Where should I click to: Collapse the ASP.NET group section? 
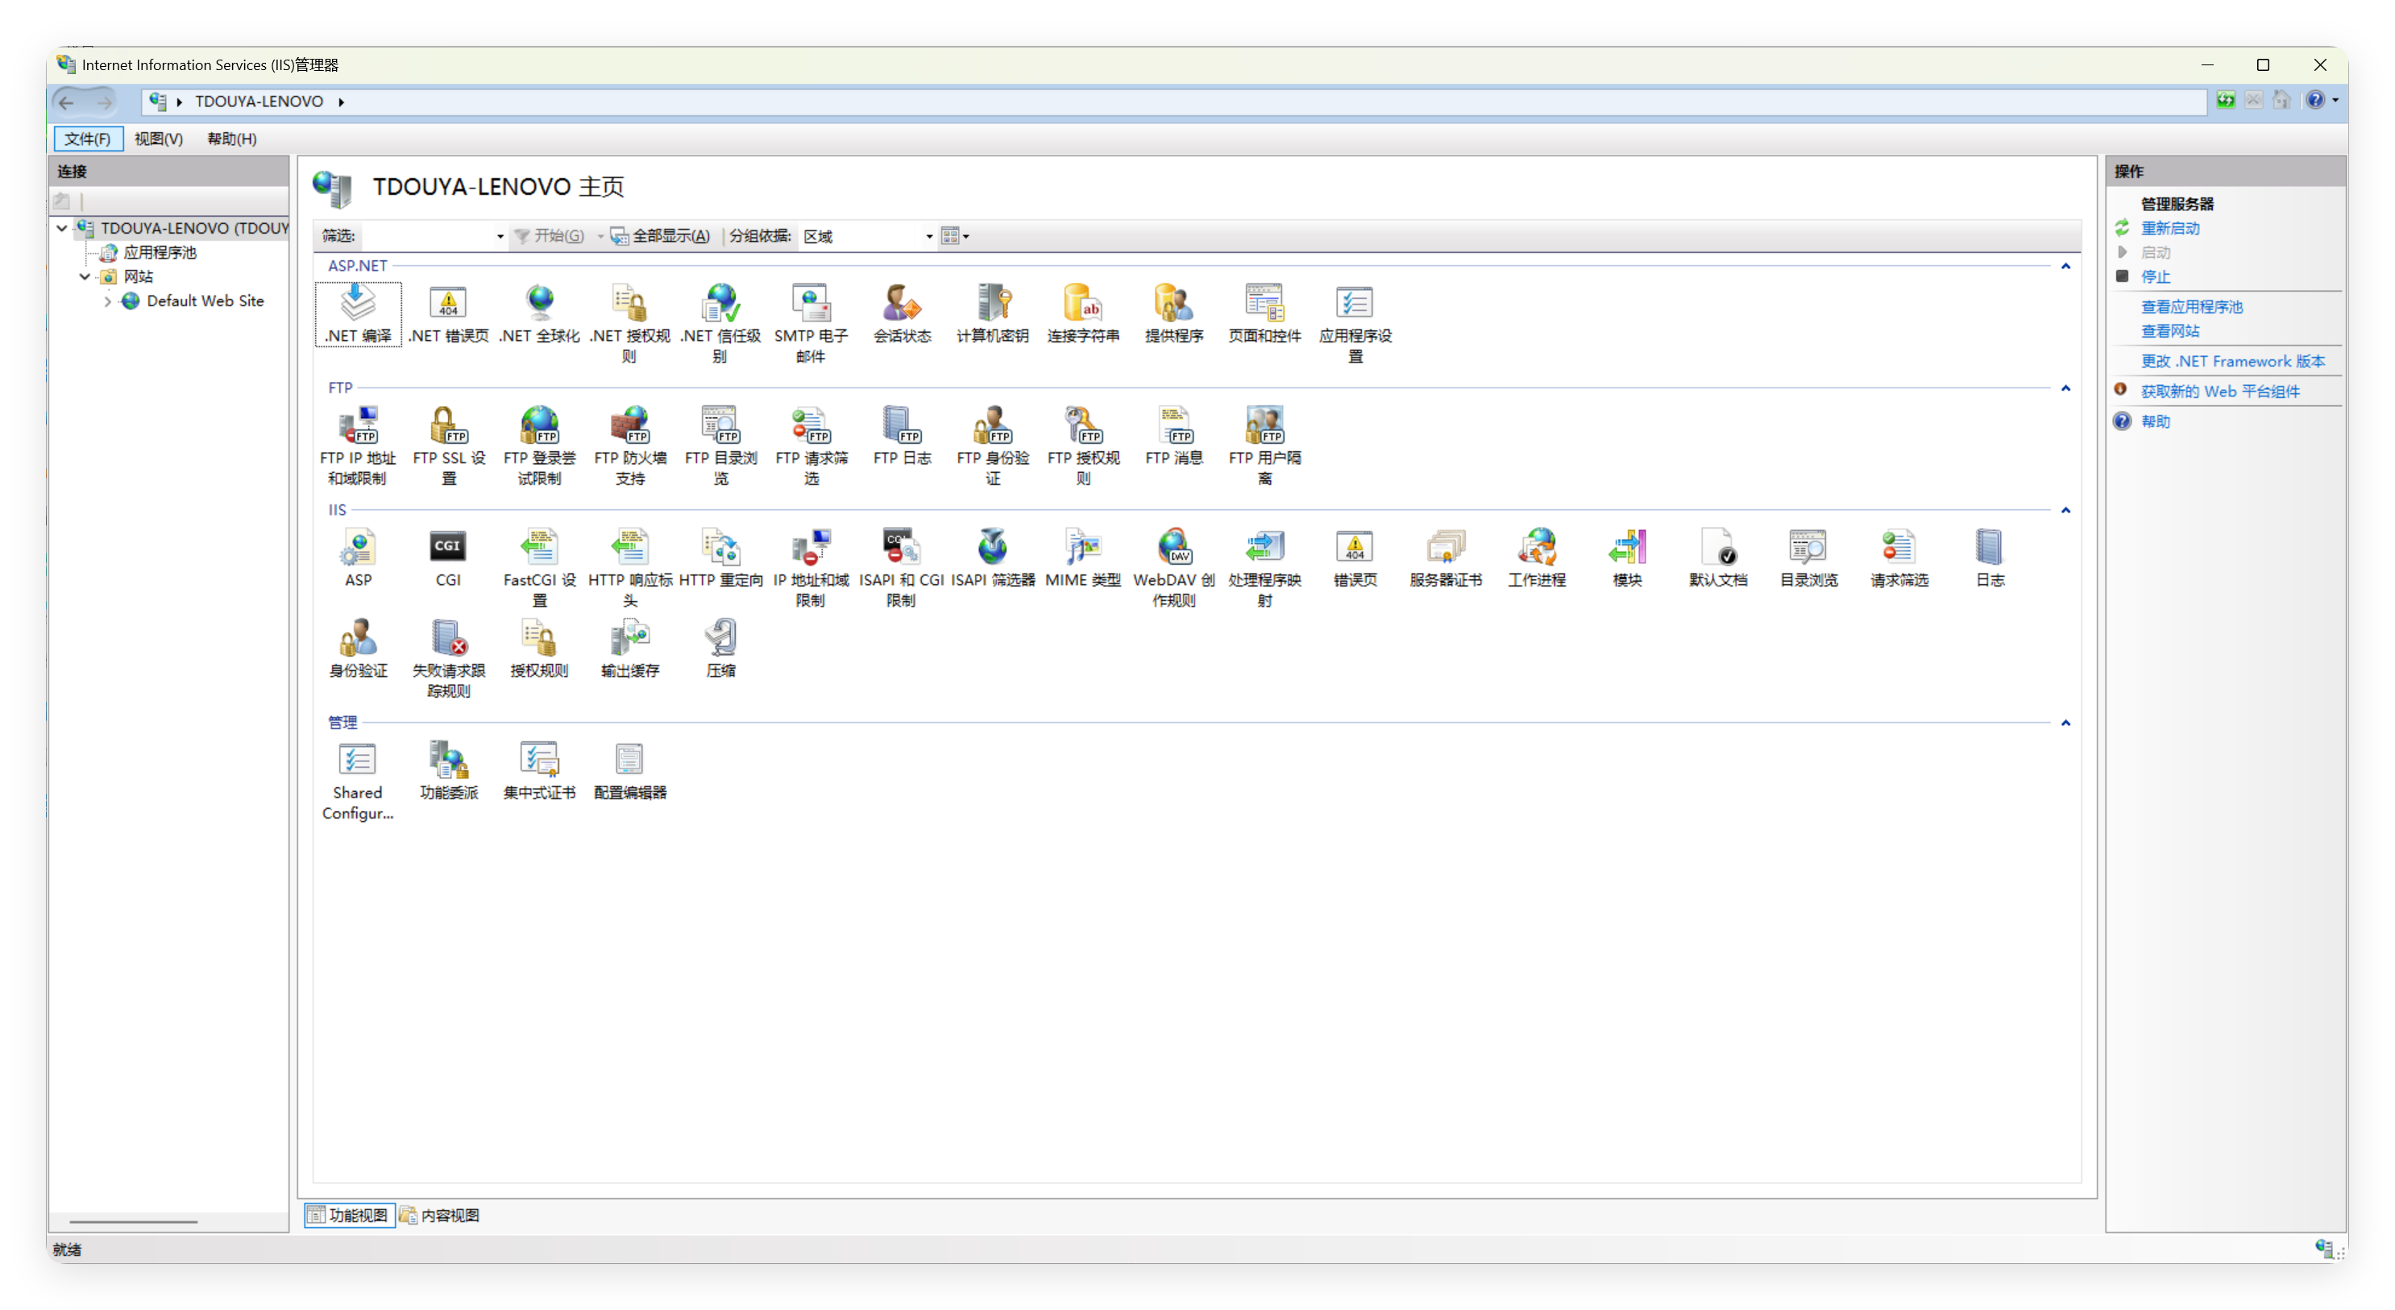pos(2065,266)
